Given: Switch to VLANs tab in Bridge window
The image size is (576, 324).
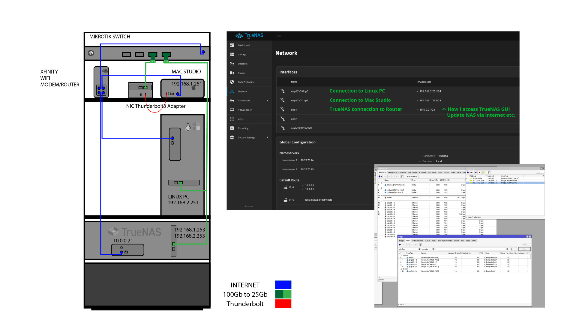Looking at the screenshot, I should point(427,241).
